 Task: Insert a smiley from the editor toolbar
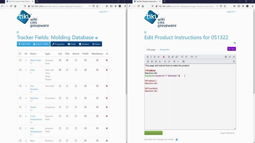tap(196, 57)
